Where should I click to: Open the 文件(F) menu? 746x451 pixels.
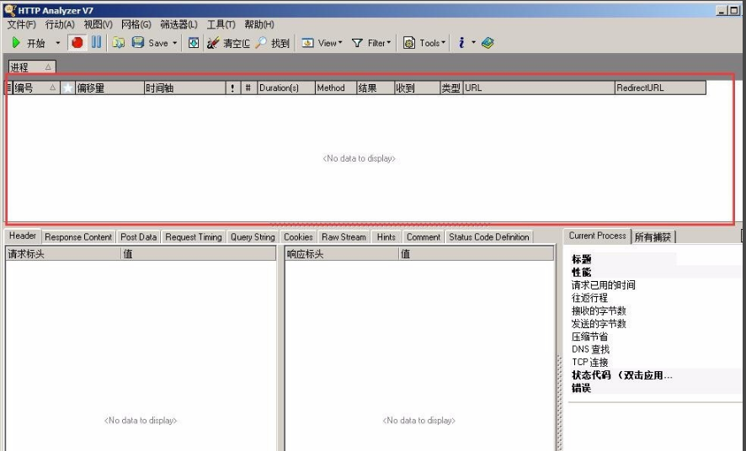tap(21, 24)
